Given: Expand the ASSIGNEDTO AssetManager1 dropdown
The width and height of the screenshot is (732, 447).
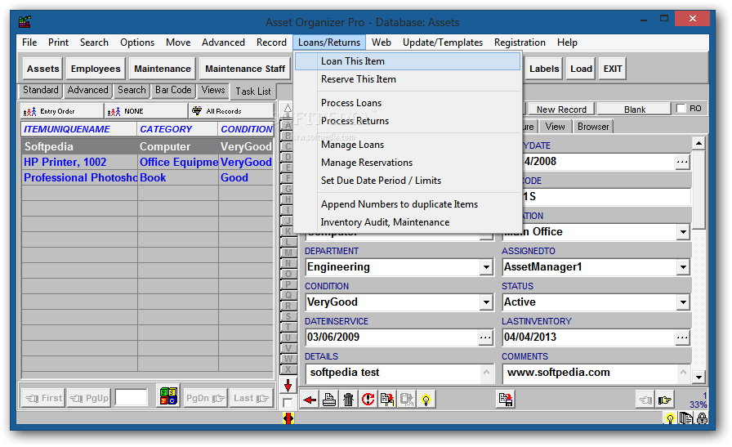Looking at the screenshot, I should click(x=683, y=267).
